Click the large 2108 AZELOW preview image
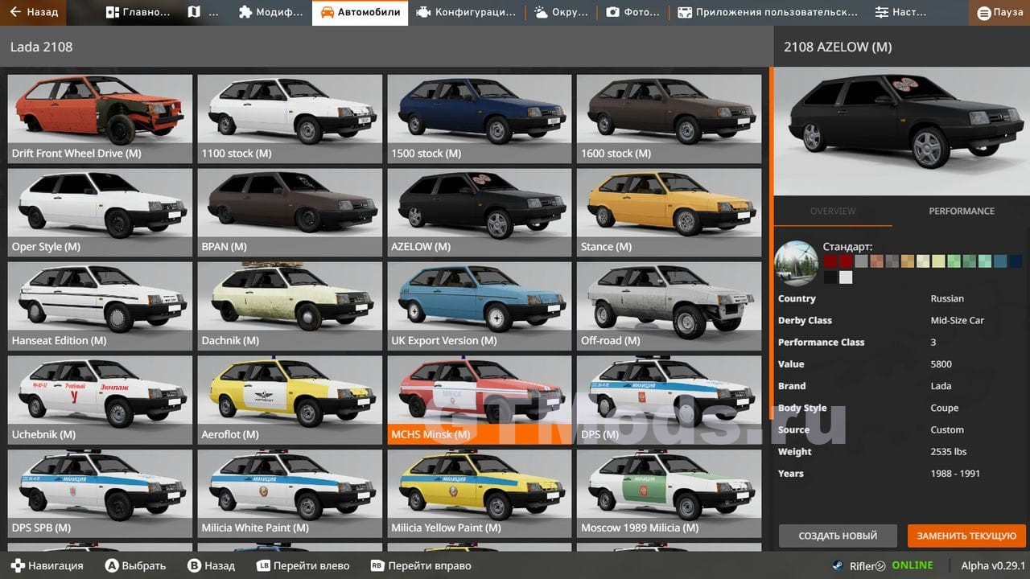 [902, 131]
